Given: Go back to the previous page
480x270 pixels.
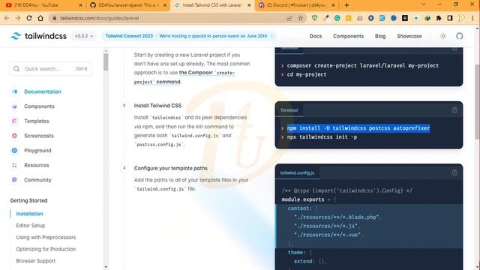Looking at the screenshot, I should pos(7,18).
